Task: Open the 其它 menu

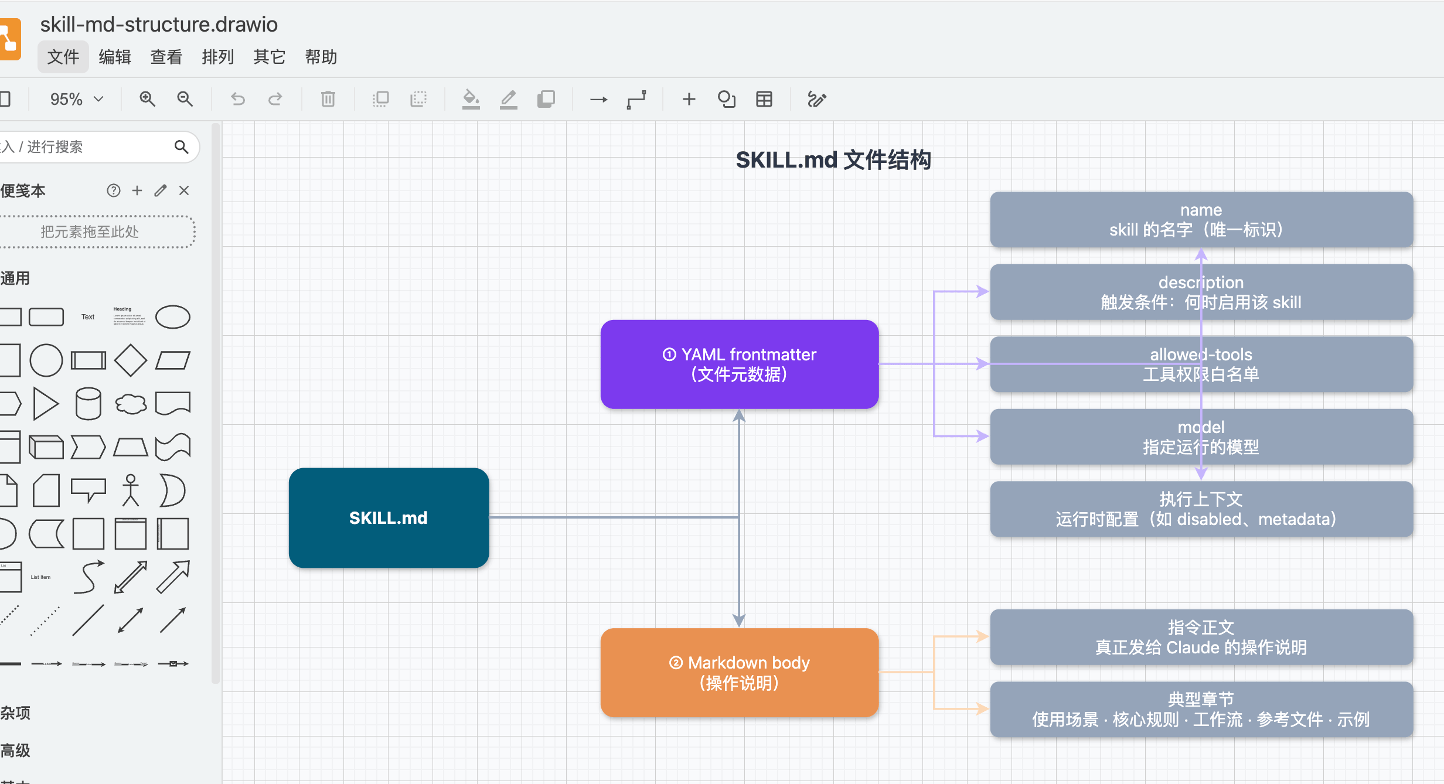Action: point(270,57)
